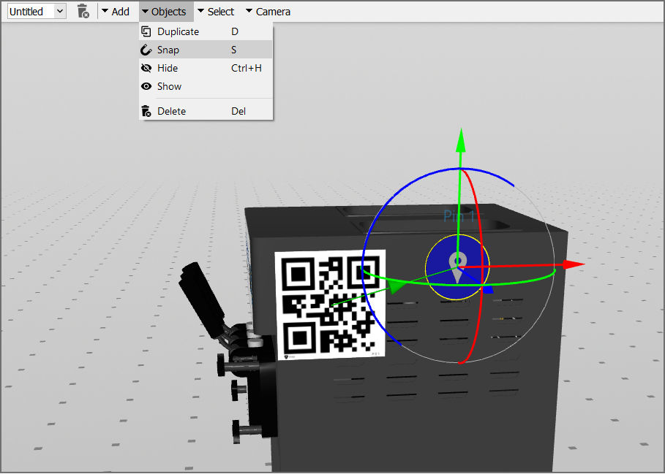This screenshot has width=665, height=474.
Task: Choose Delete from Objects menu
Action: [x=206, y=111]
